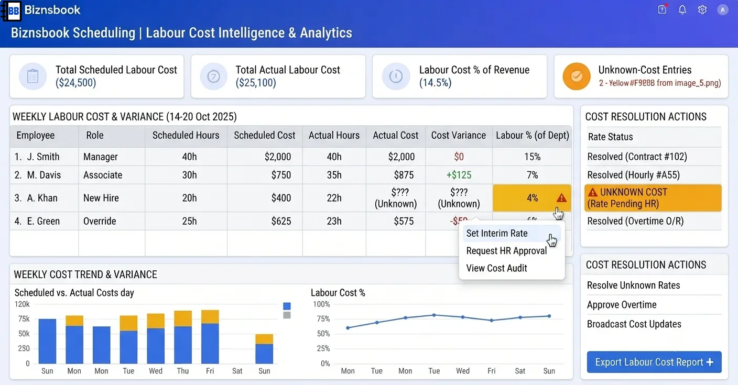Click Resolve Unknown Rates action
Screen dimensions: 738x385
point(633,285)
